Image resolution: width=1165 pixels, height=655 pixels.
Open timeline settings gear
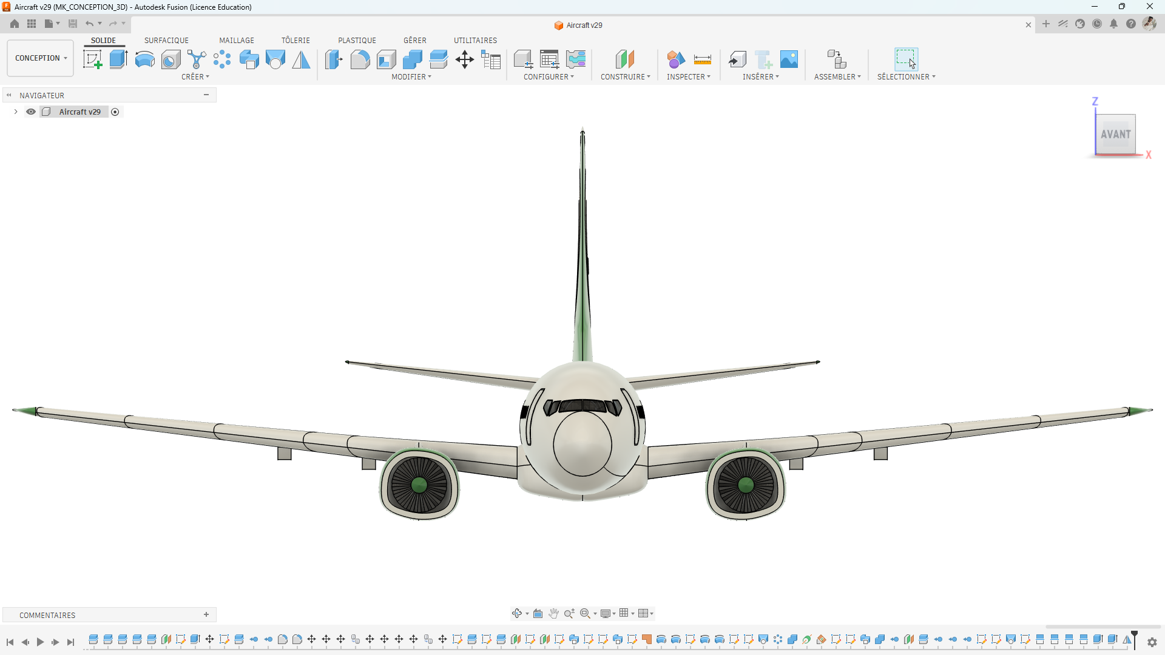coord(1152,642)
